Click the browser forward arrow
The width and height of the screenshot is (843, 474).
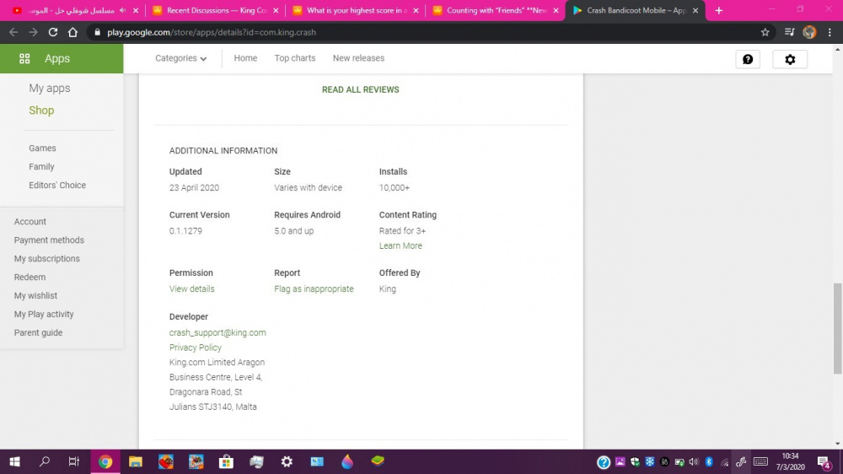coord(34,32)
